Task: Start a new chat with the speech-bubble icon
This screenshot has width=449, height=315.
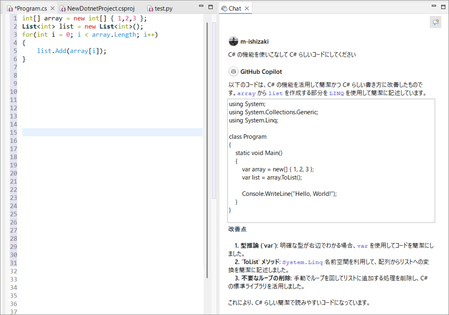Action: click(436, 21)
